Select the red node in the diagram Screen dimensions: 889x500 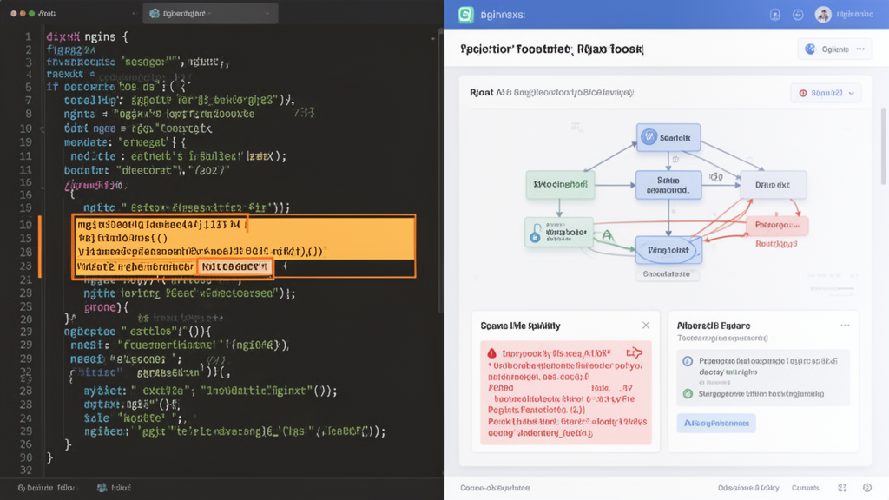(777, 225)
